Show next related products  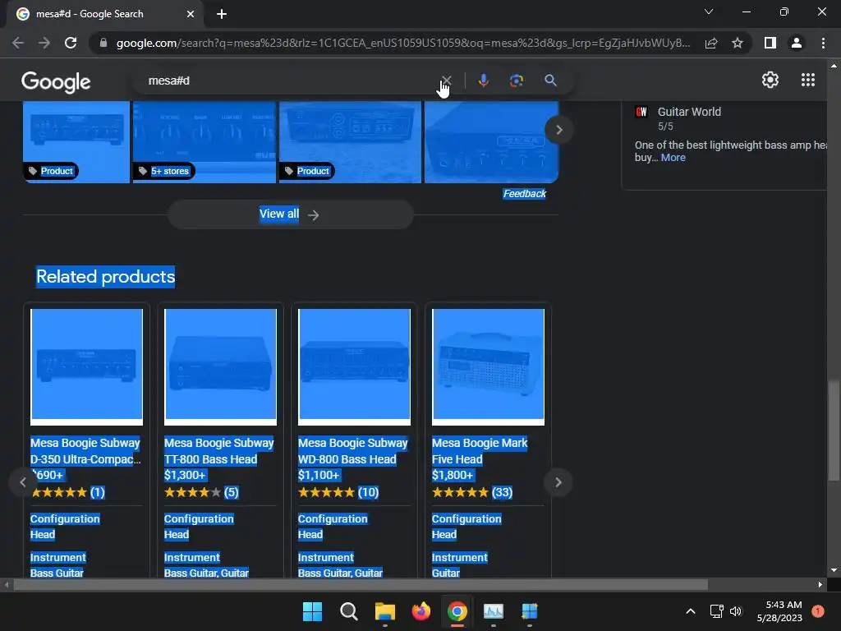coord(558,482)
